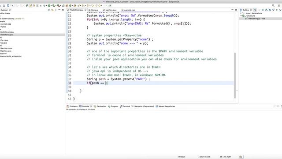Screen dimensions: 282x159
Task: Click Run External Tools icon in toolbar
Action: click(58, 6)
